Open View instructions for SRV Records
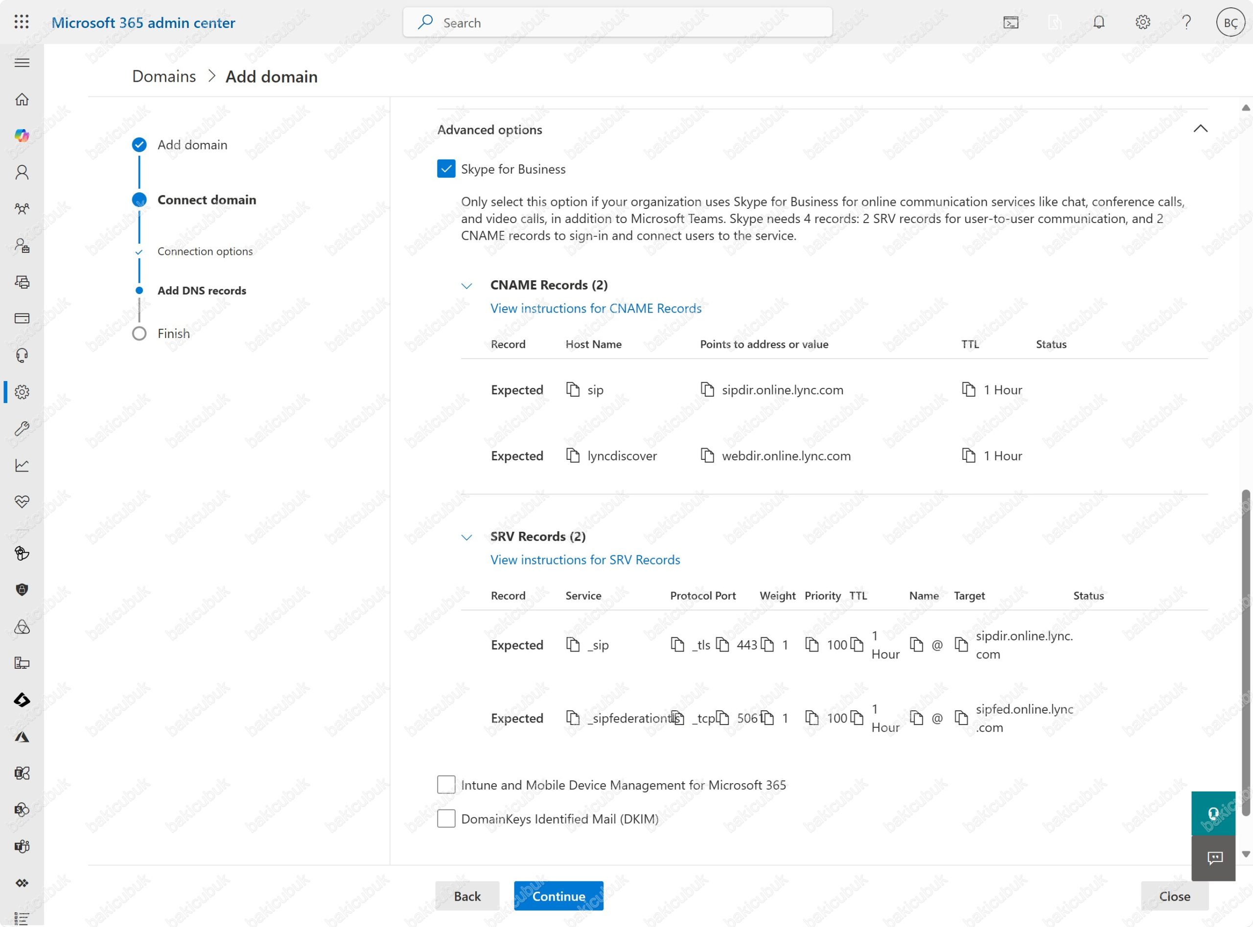 [585, 560]
